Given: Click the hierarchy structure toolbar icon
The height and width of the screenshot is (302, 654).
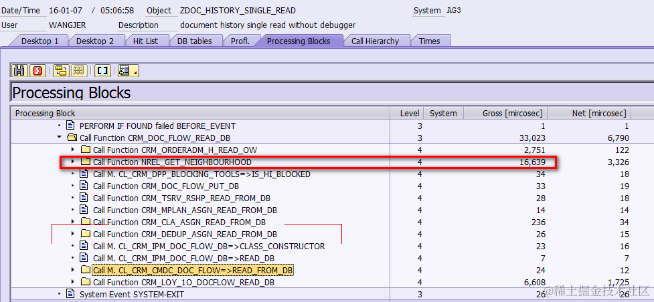Looking at the screenshot, I should pos(62,71).
